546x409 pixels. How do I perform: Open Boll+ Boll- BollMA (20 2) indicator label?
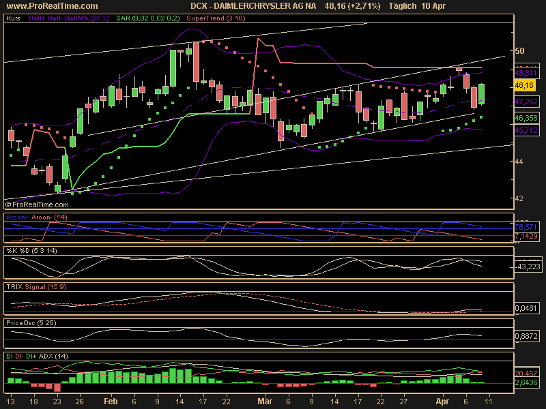point(70,18)
